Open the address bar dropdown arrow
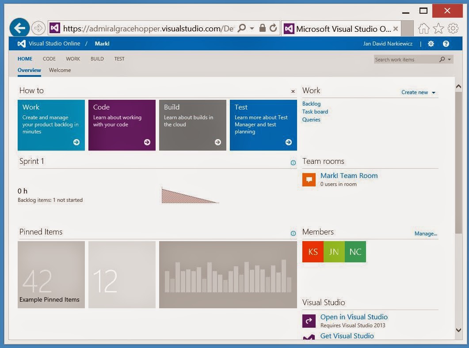 252,28
